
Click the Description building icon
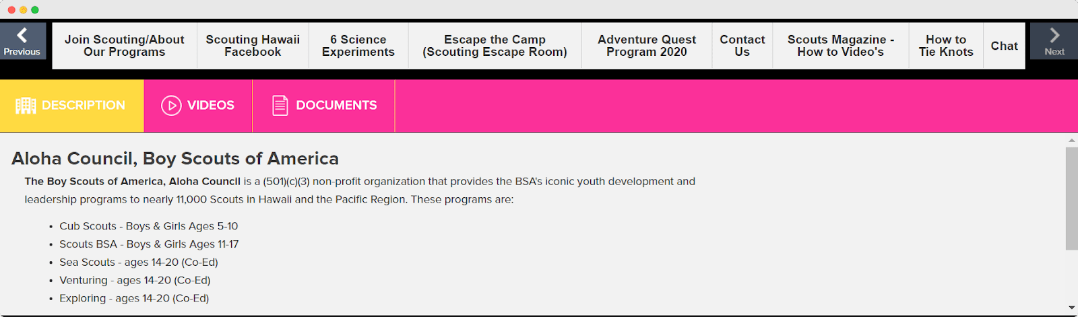26,106
